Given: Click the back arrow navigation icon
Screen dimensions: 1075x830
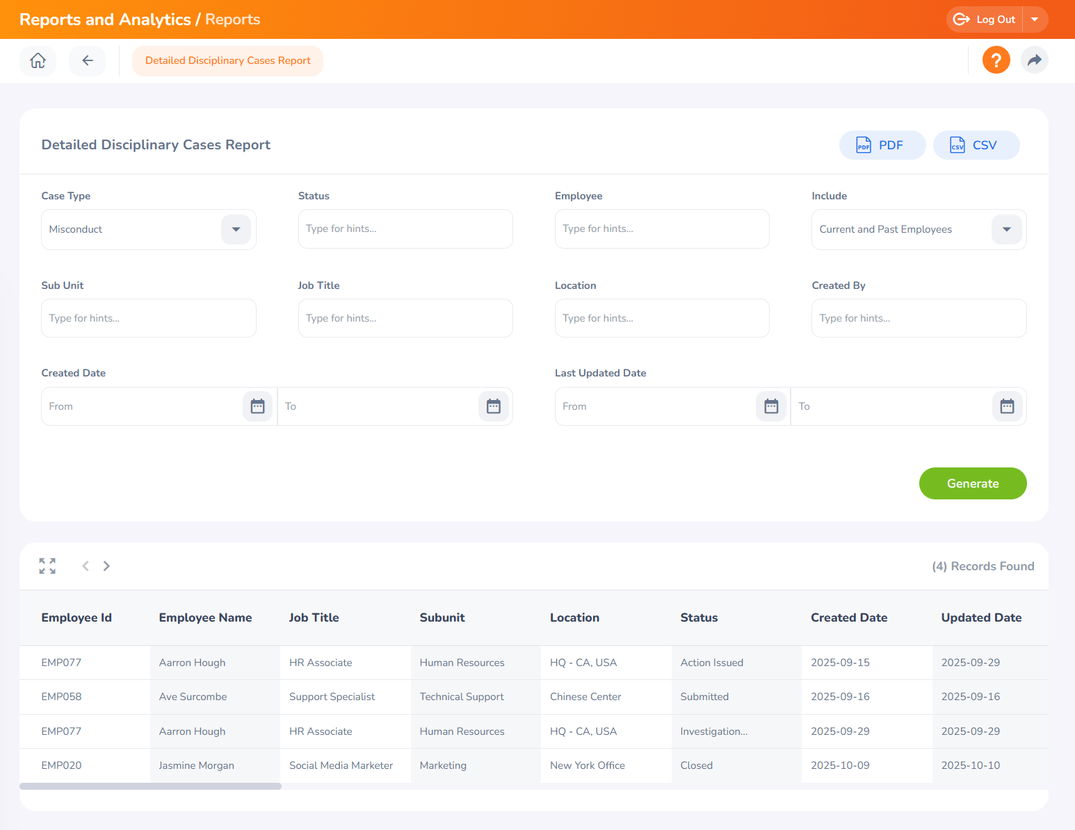Looking at the screenshot, I should [87, 60].
